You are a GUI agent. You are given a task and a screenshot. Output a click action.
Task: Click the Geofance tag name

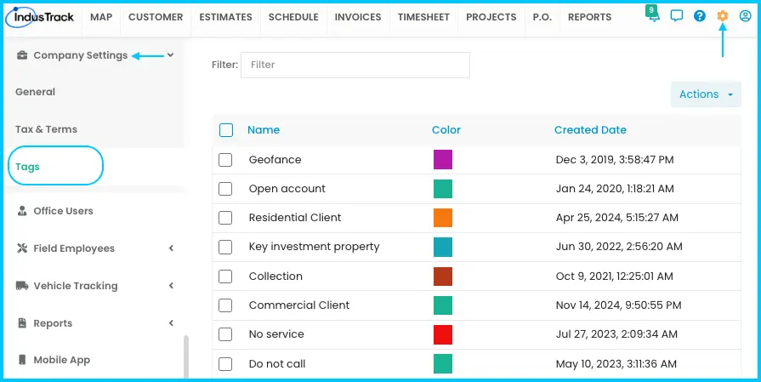pyautogui.click(x=275, y=160)
